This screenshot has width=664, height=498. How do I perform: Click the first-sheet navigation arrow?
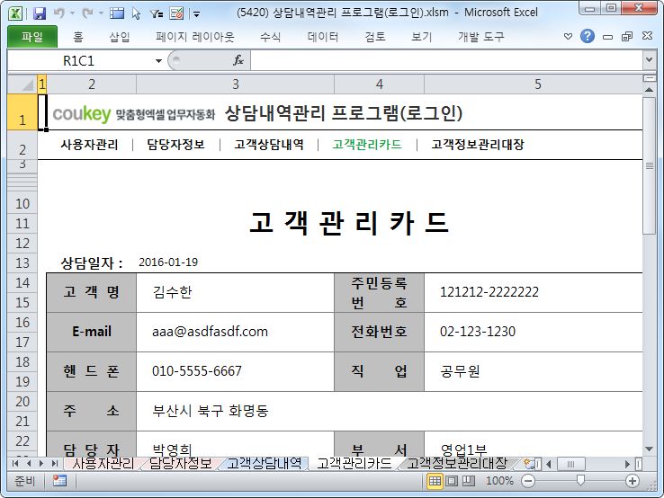[15, 463]
